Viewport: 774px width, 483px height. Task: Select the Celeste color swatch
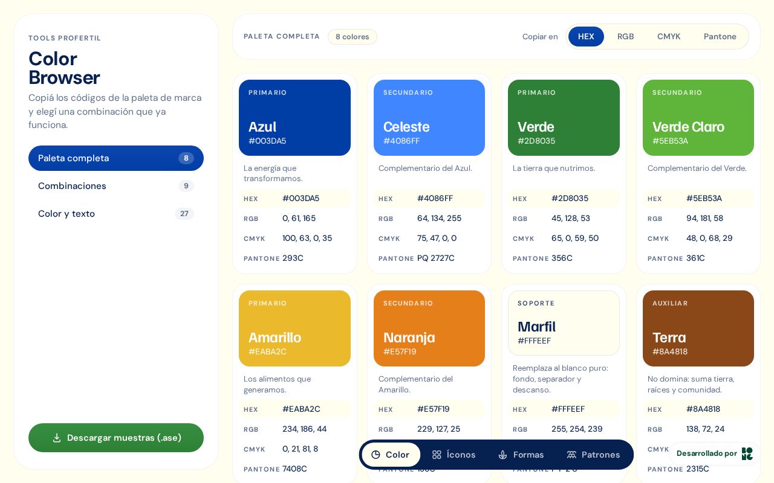pos(429,118)
